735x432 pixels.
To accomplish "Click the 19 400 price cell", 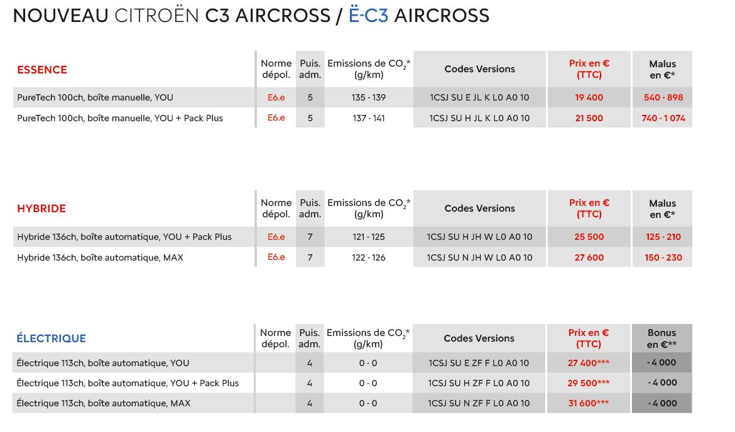I will [589, 97].
